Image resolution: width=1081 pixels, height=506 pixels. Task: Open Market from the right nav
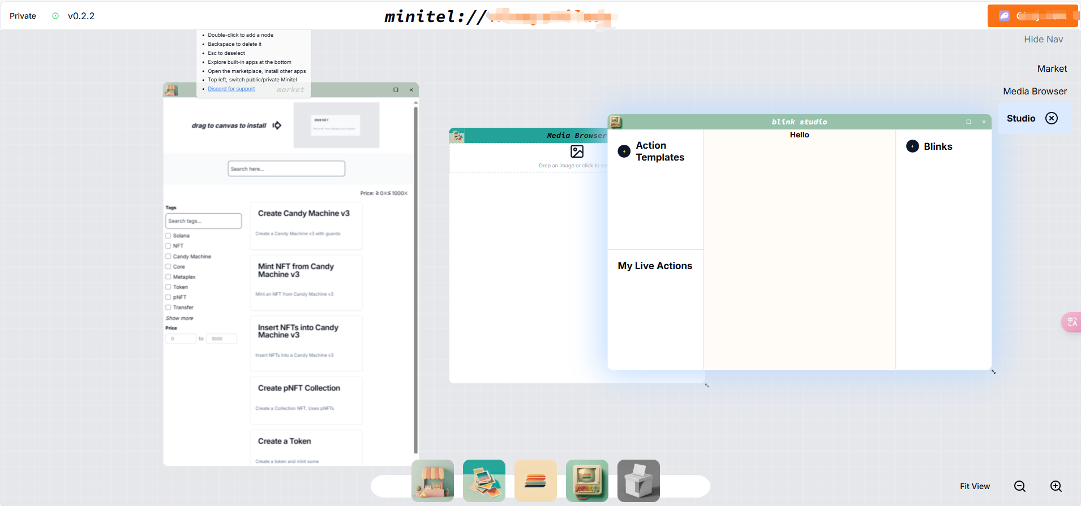pos(1052,68)
